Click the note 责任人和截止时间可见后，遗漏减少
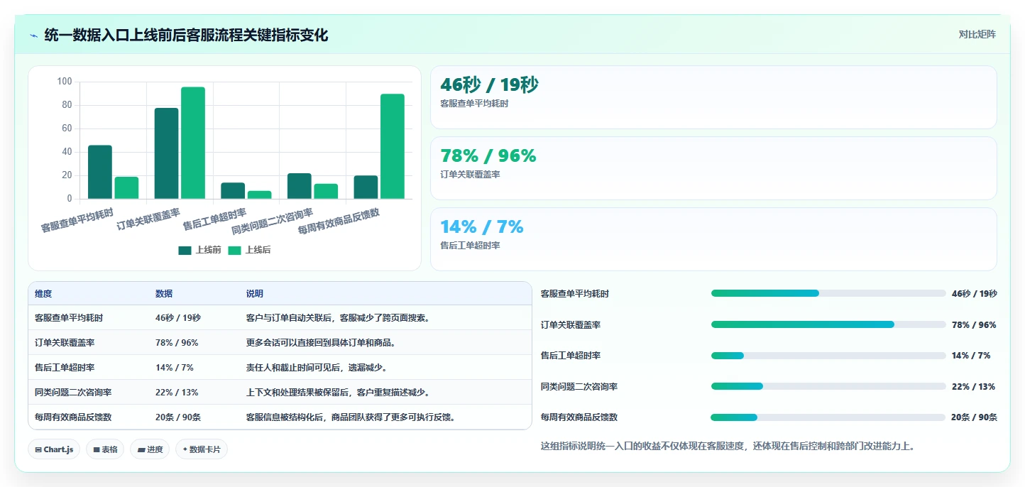This screenshot has width=1025, height=487. click(x=317, y=368)
